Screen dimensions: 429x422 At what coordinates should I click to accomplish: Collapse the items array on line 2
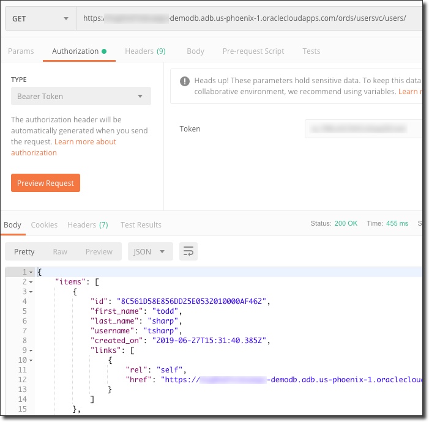(31, 281)
